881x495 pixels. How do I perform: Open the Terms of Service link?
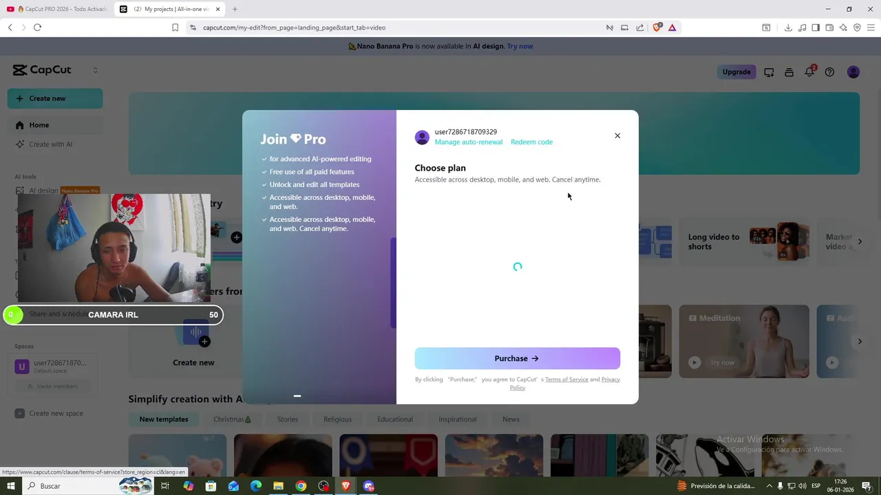pyautogui.click(x=566, y=379)
